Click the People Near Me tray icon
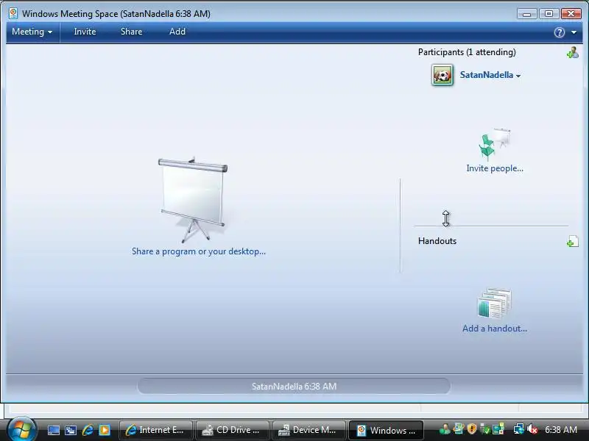The width and height of the screenshot is (589, 441). click(x=445, y=429)
